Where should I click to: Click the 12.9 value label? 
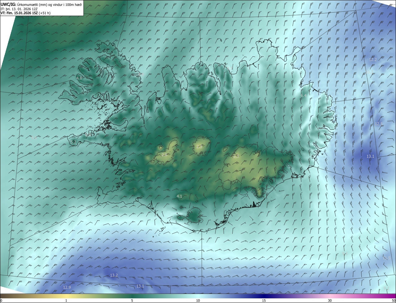pos(67,288)
